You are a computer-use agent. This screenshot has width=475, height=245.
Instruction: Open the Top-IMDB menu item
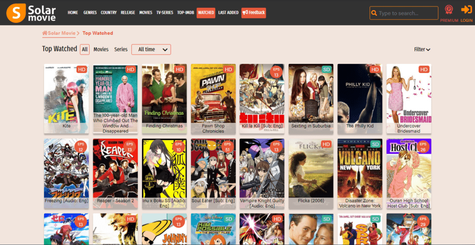click(186, 12)
